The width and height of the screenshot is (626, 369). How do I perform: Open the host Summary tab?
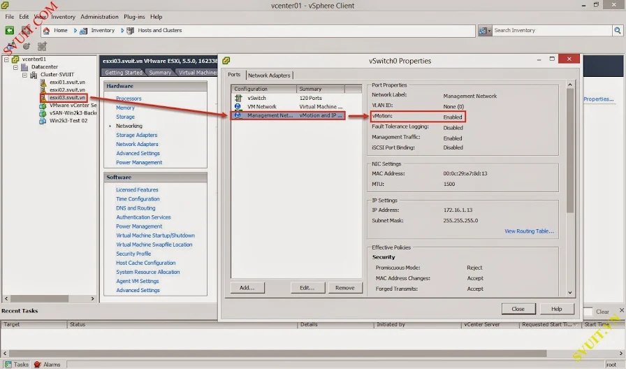pyautogui.click(x=160, y=73)
